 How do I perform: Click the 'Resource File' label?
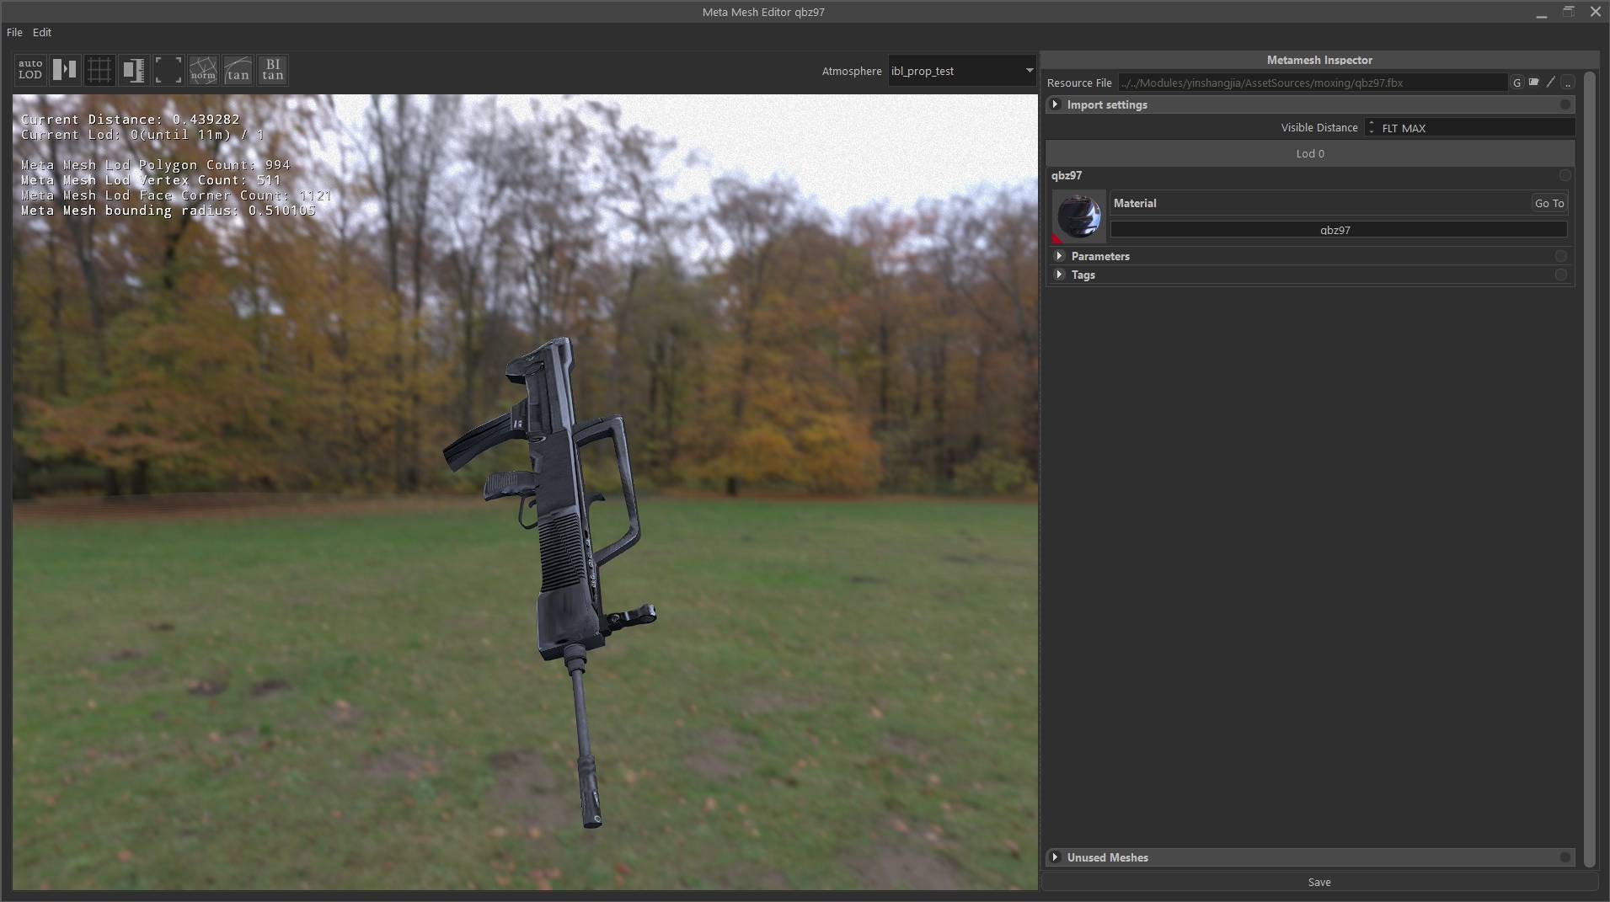pos(1079,83)
